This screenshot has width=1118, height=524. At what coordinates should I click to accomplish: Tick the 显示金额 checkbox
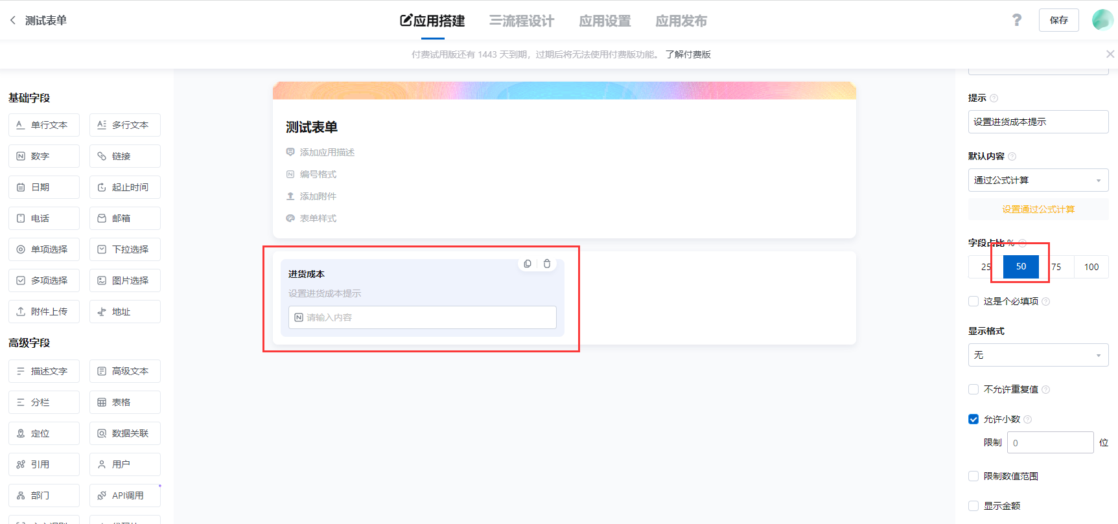pos(973,506)
